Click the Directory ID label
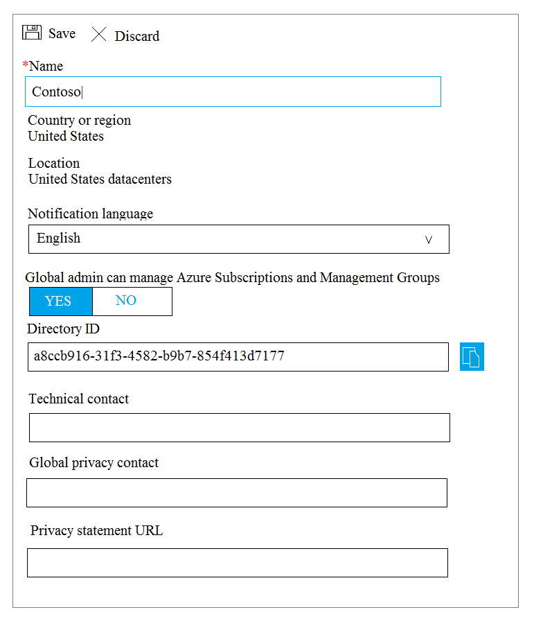Screen dimensions: 552x637 pyautogui.click(x=63, y=329)
